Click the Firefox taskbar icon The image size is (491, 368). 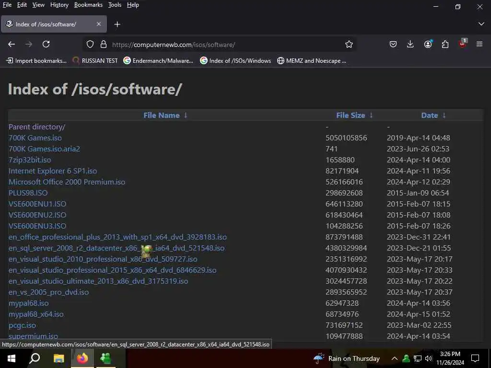point(82,358)
